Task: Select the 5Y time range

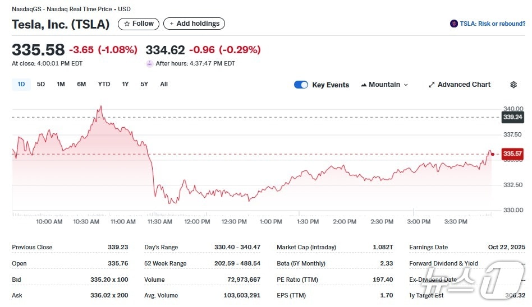Action: [144, 84]
